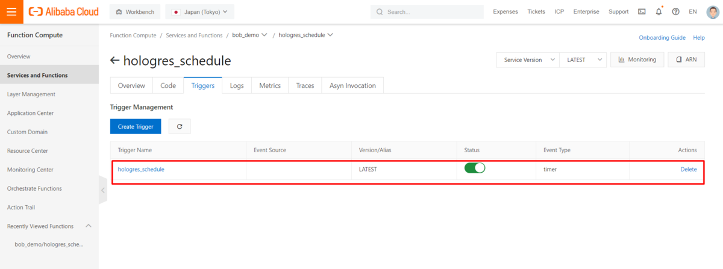Select the Triggers tab
Viewport: 723px width, 269px height.
[203, 85]
